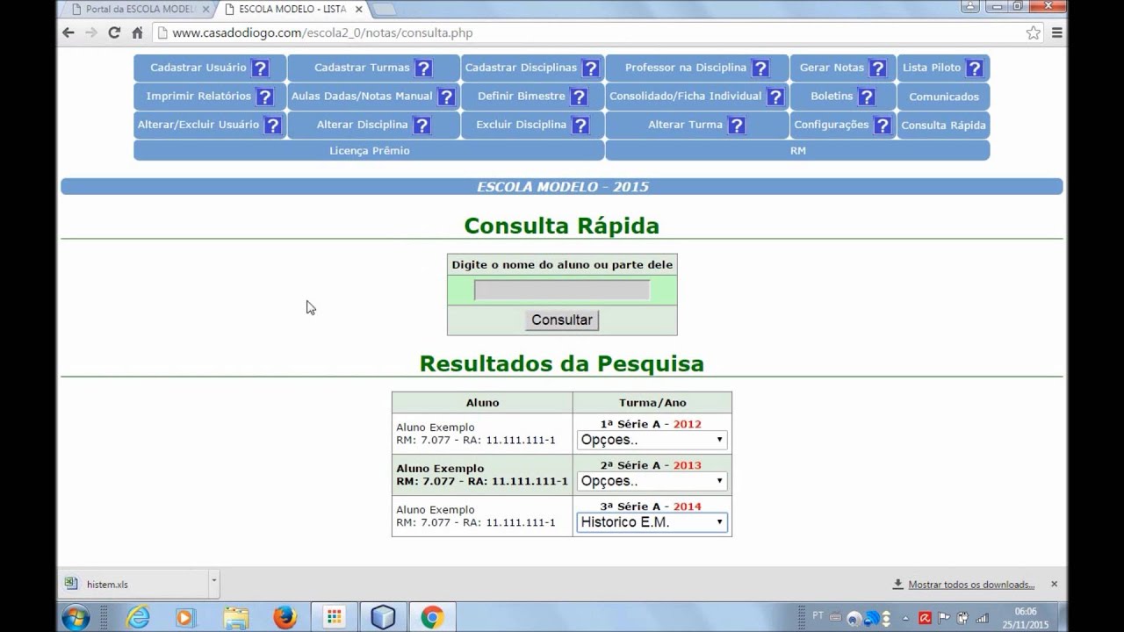The width and height of the screenshot is (1124, 632).
Task: Click the student name search field
Action: click(x=562, y=291)
